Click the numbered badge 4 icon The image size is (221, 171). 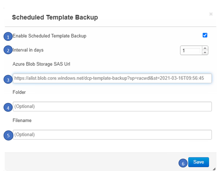[x=8, y=107]
